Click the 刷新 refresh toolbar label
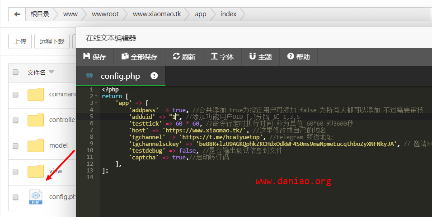 [x=189, y=57]
